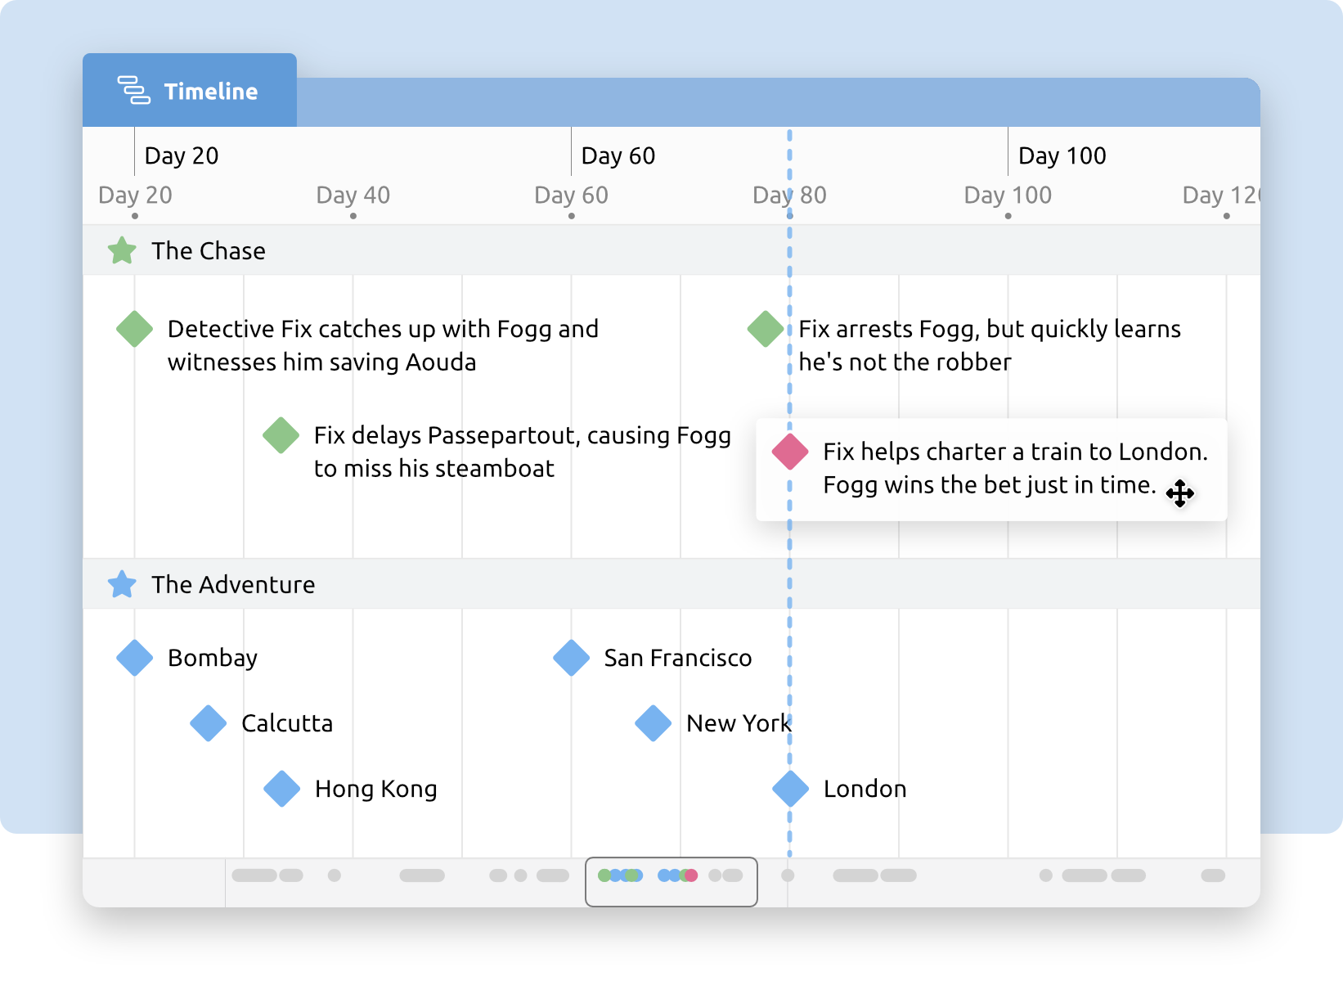Click the New York event label
1343x981 pixels.
pos(738,722)
